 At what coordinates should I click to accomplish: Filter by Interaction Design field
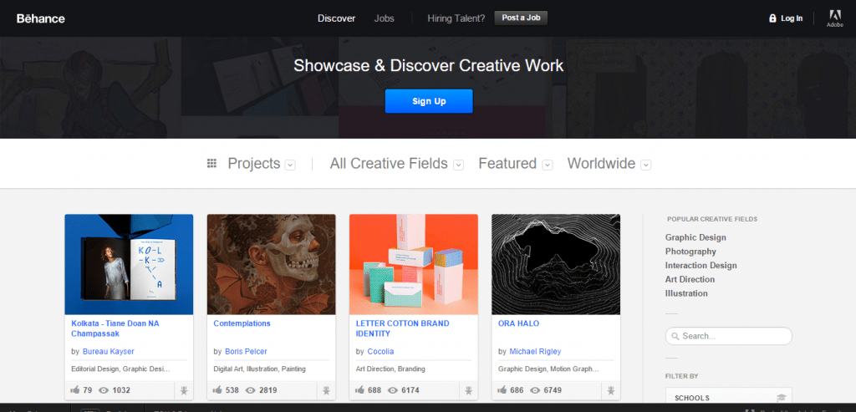701,265
